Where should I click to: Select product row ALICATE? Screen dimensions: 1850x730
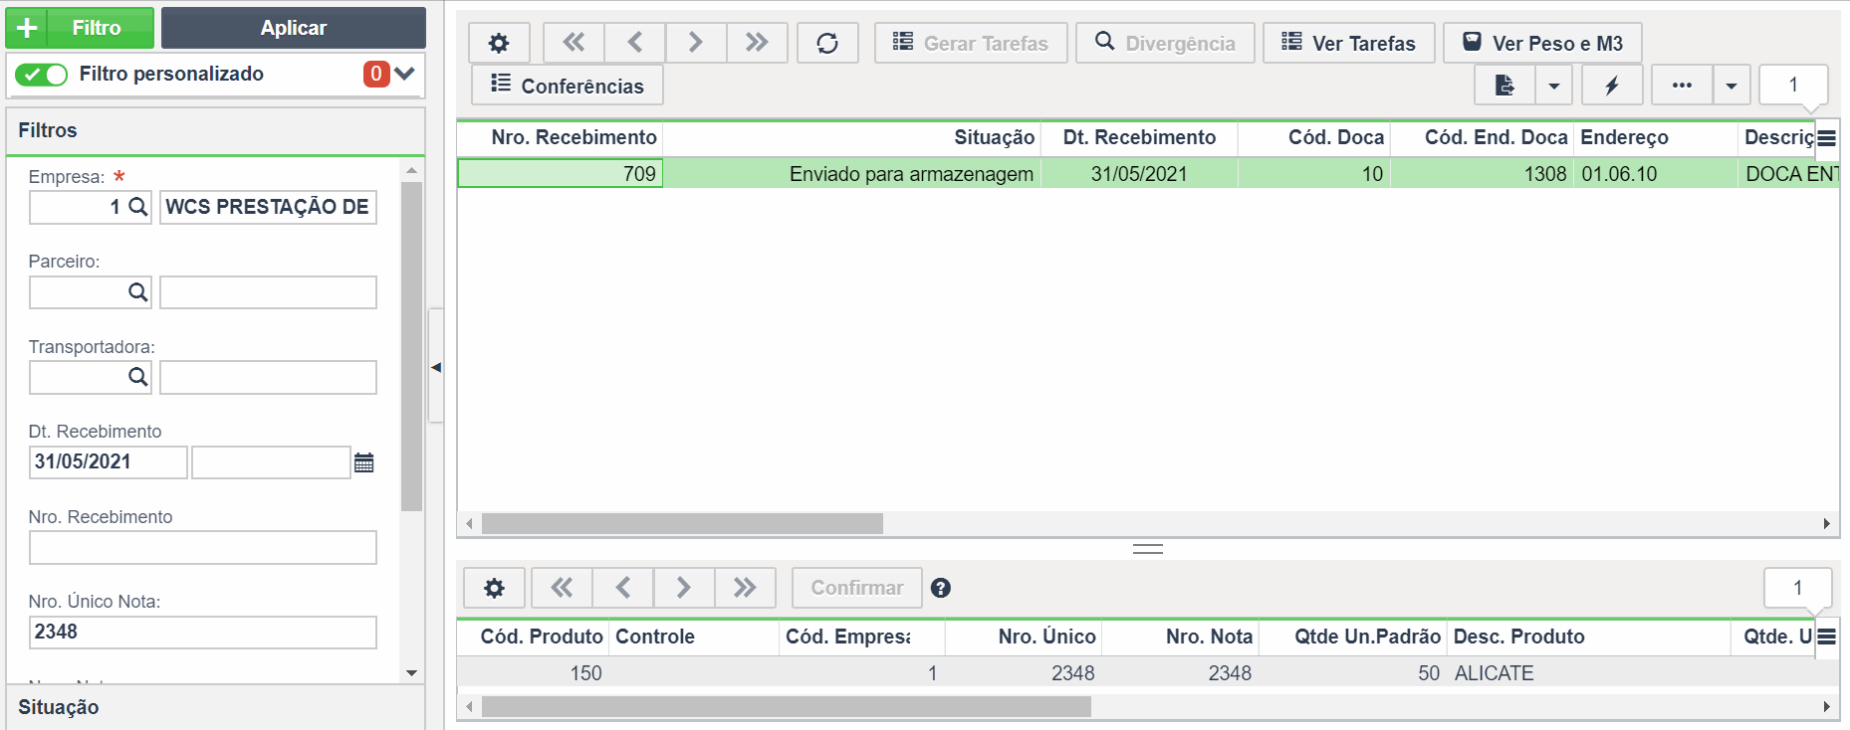[1148, 673]
